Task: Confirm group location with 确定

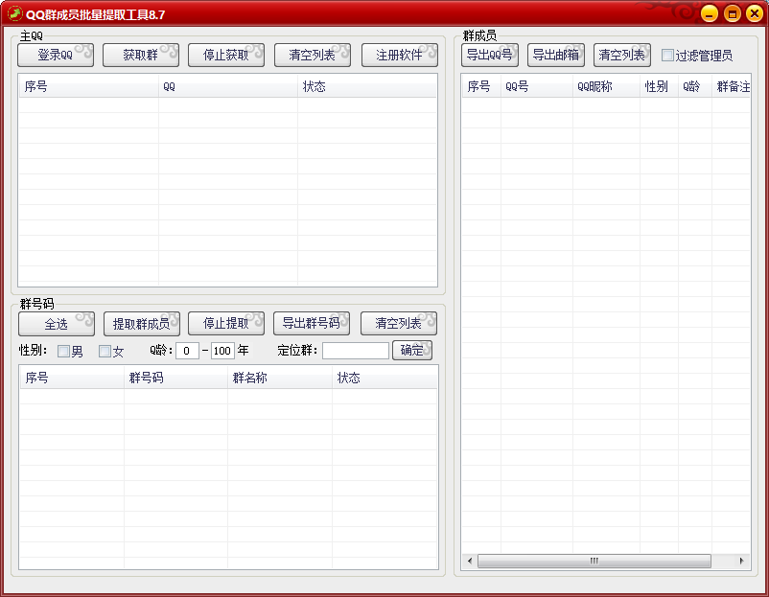Action: pos(412,350)
